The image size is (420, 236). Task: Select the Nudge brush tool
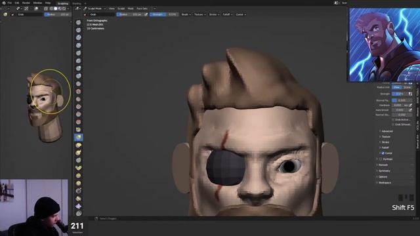pos(79,176)
